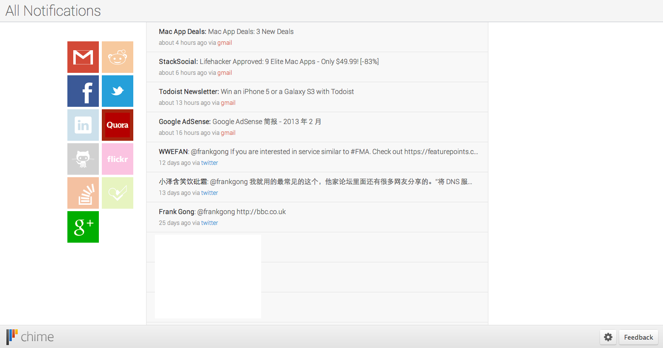This screenshot has height=348, width=663.
Task: Click the Flickr service tile
Action: tap(118, 159)
